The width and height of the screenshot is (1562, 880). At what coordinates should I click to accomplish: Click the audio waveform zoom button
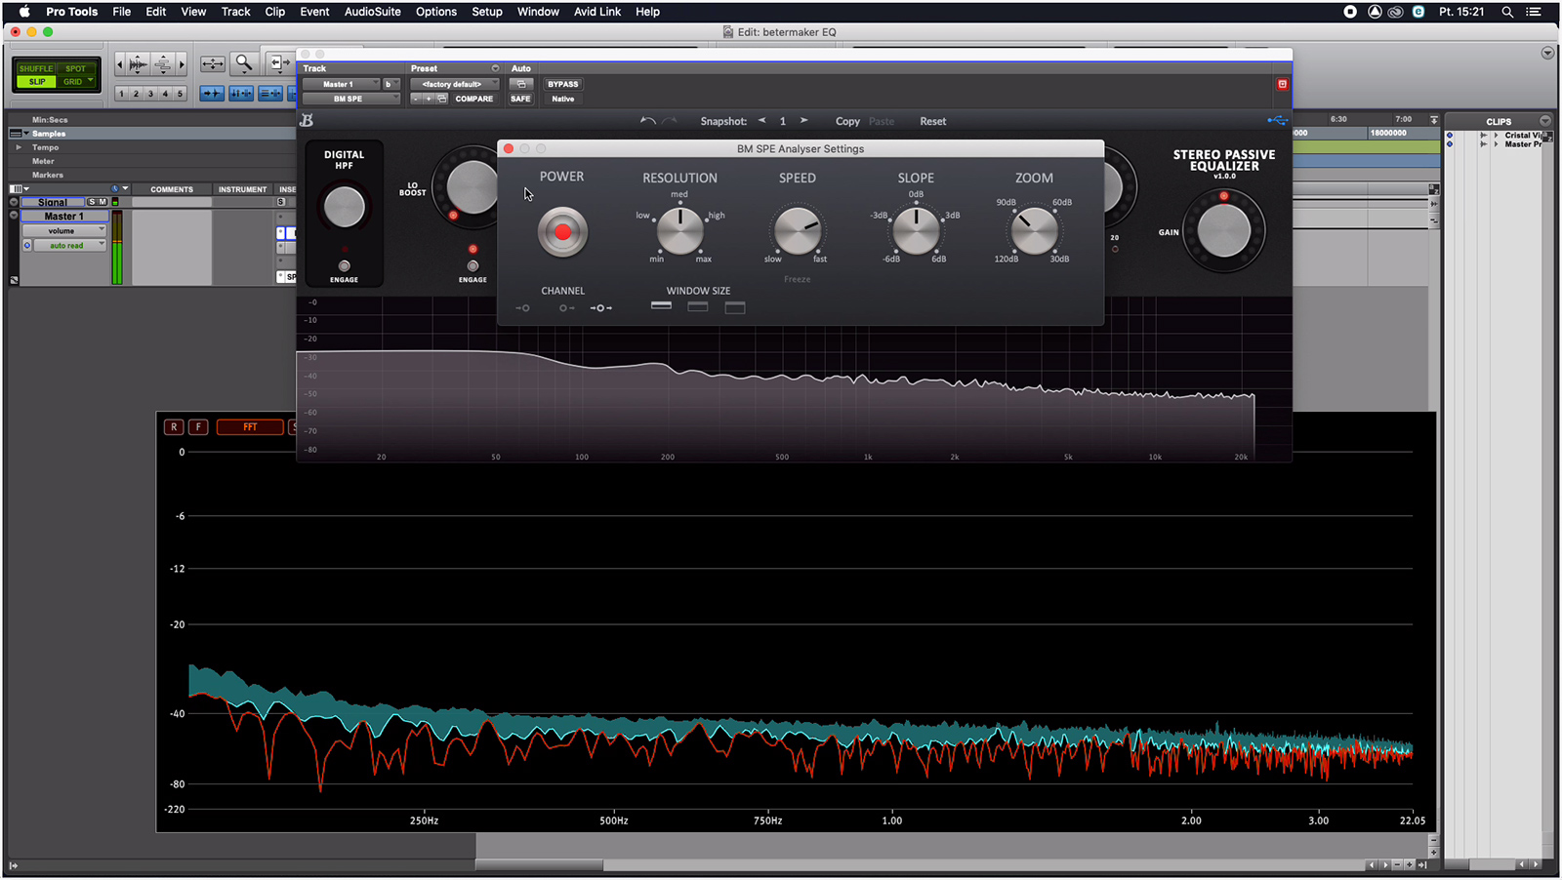coord(138,64)
